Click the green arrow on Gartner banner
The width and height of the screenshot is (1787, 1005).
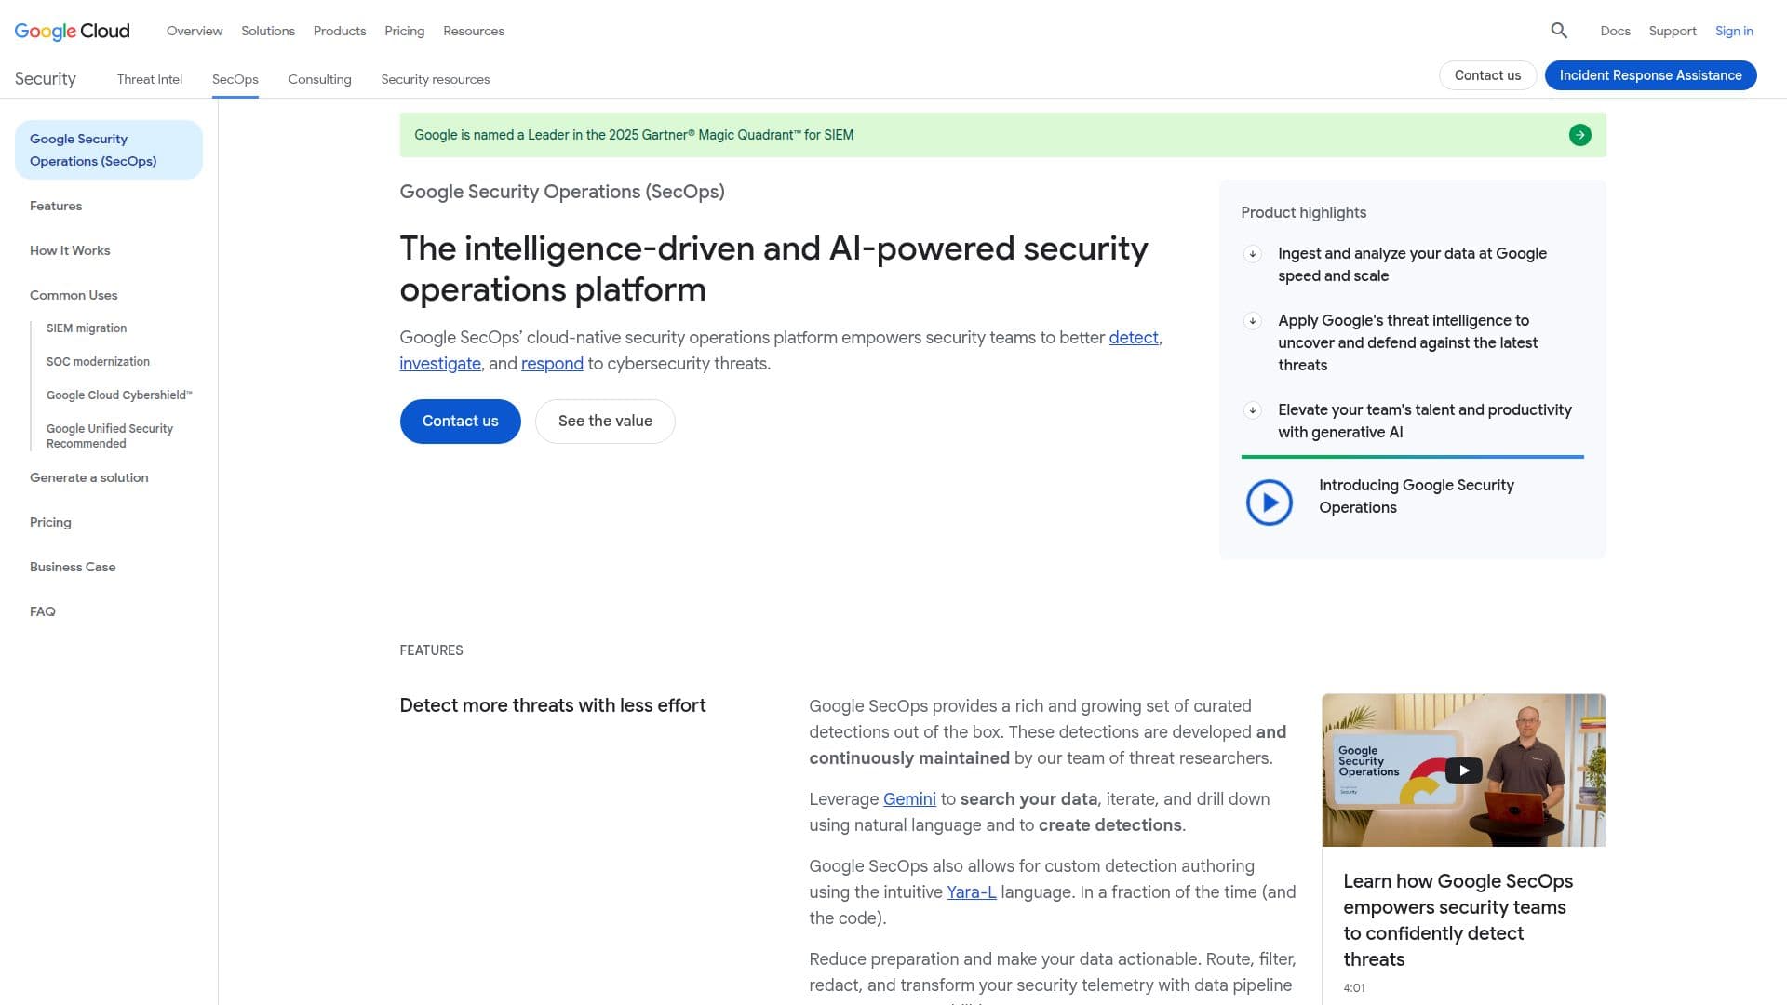point(1579,135)
